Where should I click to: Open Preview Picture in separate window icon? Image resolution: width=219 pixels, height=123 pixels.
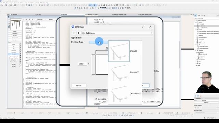21,62
